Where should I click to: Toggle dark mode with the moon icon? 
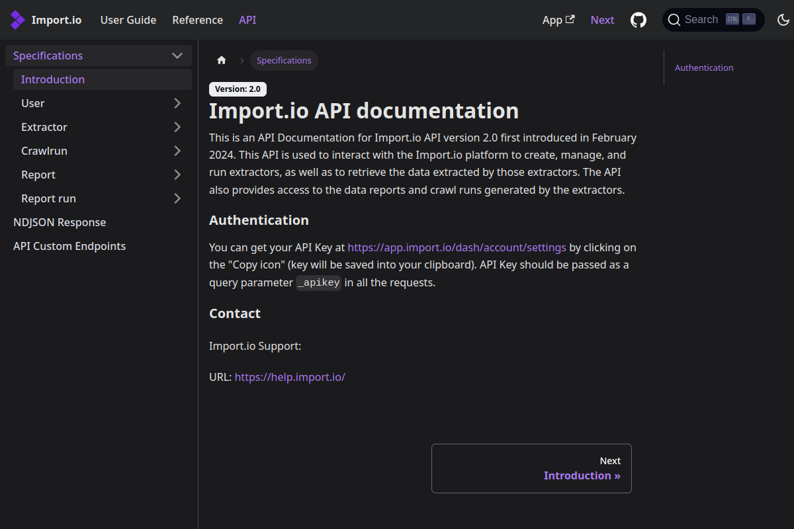click(x=783, y=20)
